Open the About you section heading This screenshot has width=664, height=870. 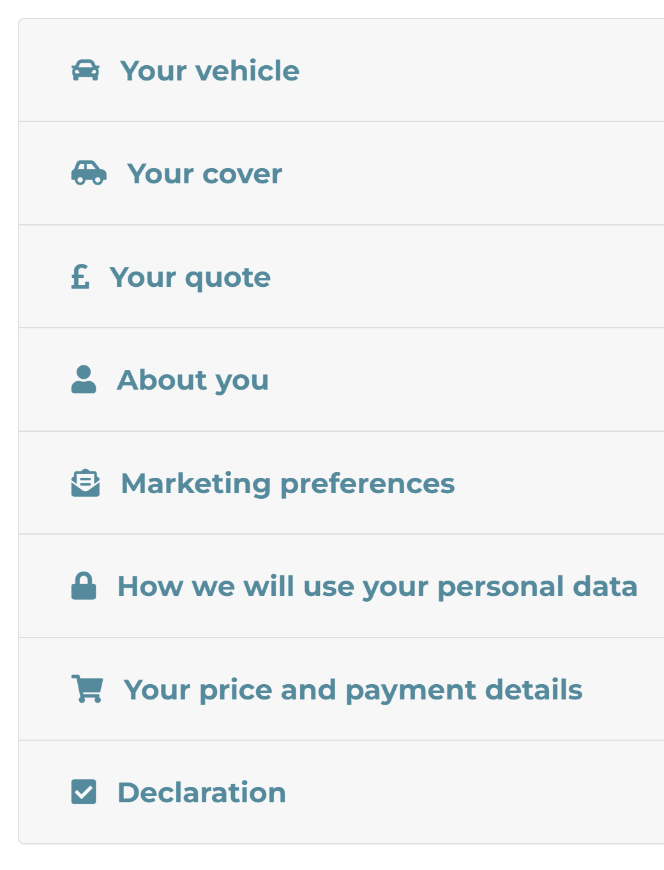pyautogui.click(x=193, y=380)
